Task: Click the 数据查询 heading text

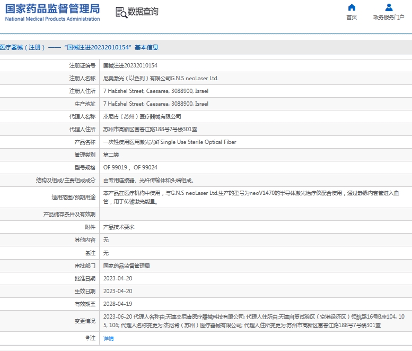Action: click(143, 12)
